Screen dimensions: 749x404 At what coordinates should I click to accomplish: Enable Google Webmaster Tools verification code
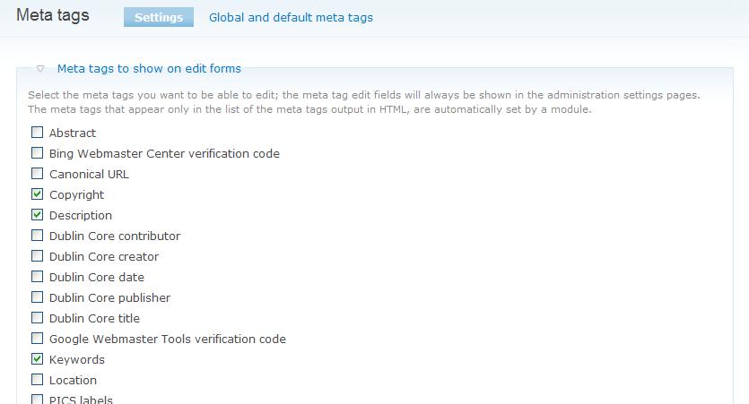[38, 339]
